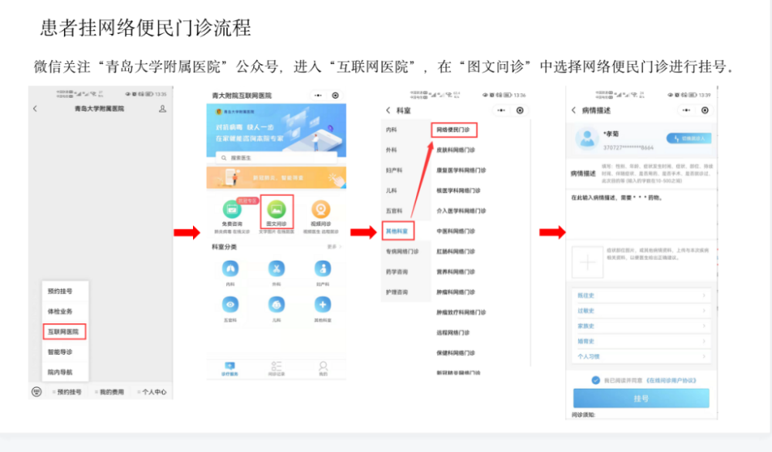This screenshot has width=772, height=452.
Task: Open the 其他科室 plus icon under 科室分类
Action: tap(323, 305)
